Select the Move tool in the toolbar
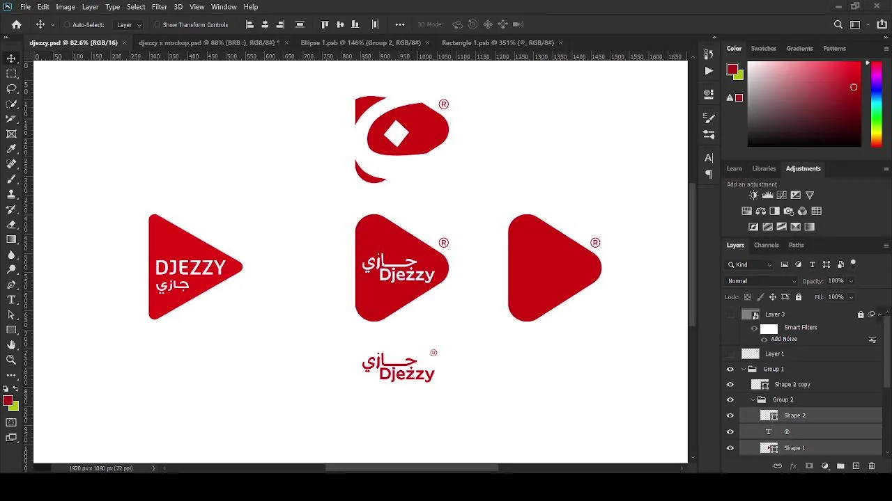Screen dimensions: 892x501 (x=11, y=58)
